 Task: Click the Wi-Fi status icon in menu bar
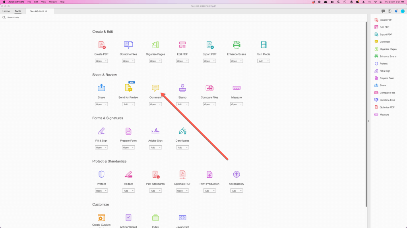375,2
